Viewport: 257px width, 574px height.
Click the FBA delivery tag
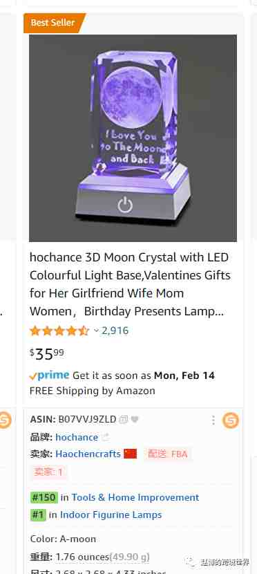(167, 454)
